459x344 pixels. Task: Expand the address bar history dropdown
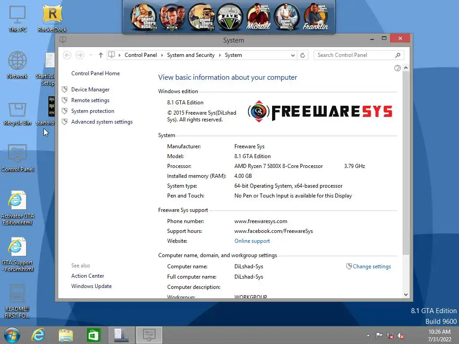(x=292, y=55)
